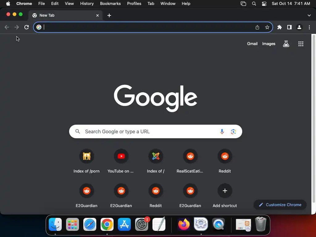Open the Index of / shortcut

coord(156,161)
